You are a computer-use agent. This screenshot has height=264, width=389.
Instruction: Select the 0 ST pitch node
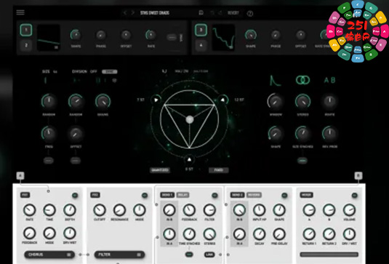[x=189, y=159]
